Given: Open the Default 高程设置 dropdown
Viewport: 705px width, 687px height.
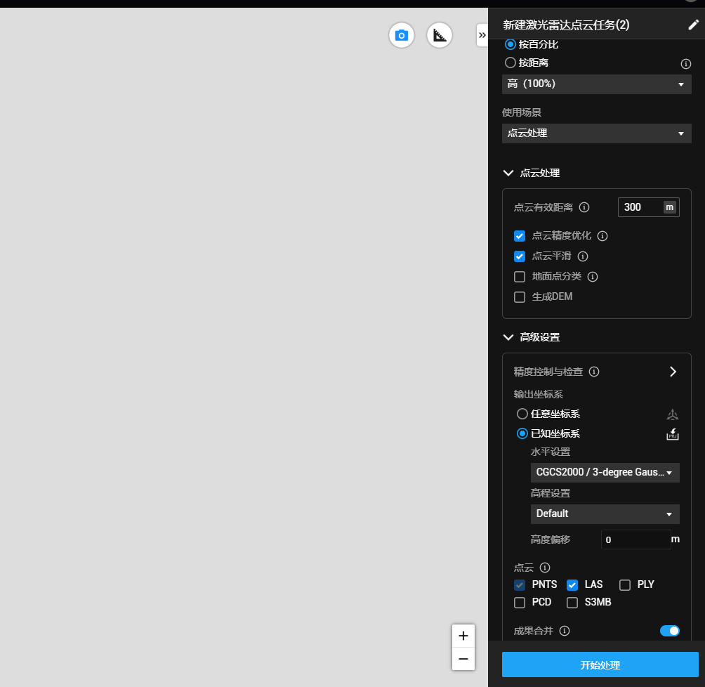Looking at the screenshot, I should 605,513.
